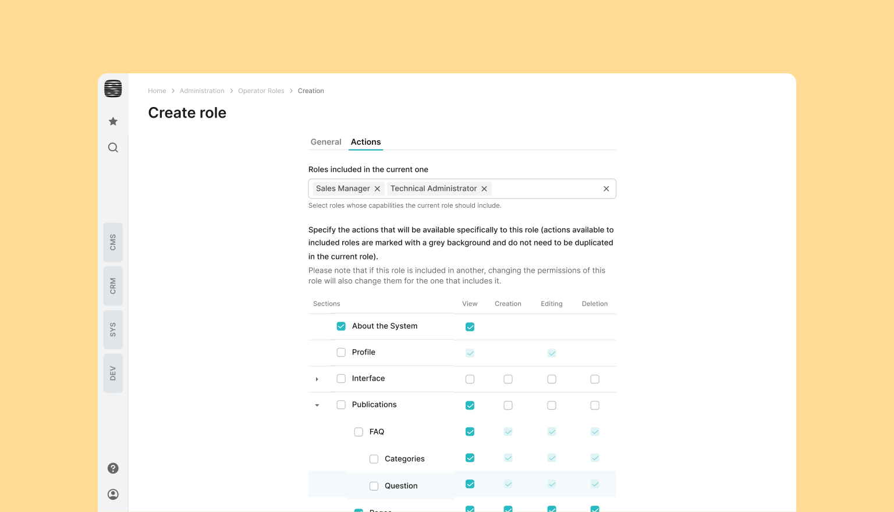Open the user account icon
The height and width of the screenshot is (512, 894).
(113, 495)
